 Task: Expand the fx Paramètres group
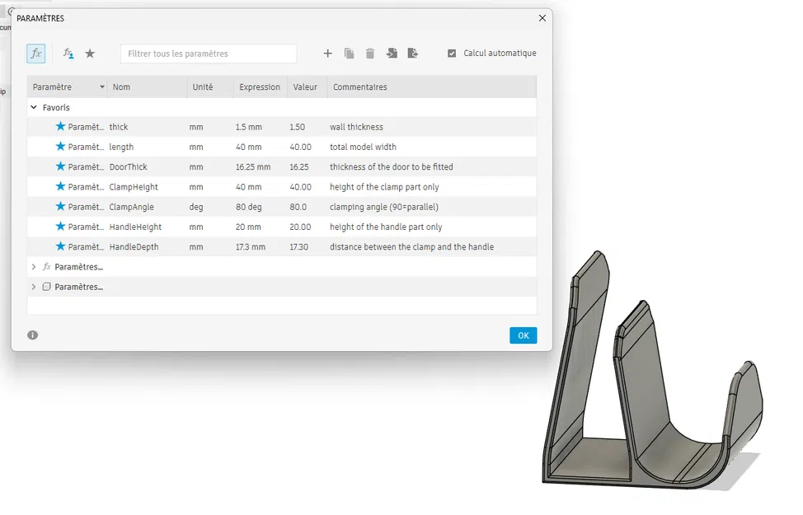[34, 267]
